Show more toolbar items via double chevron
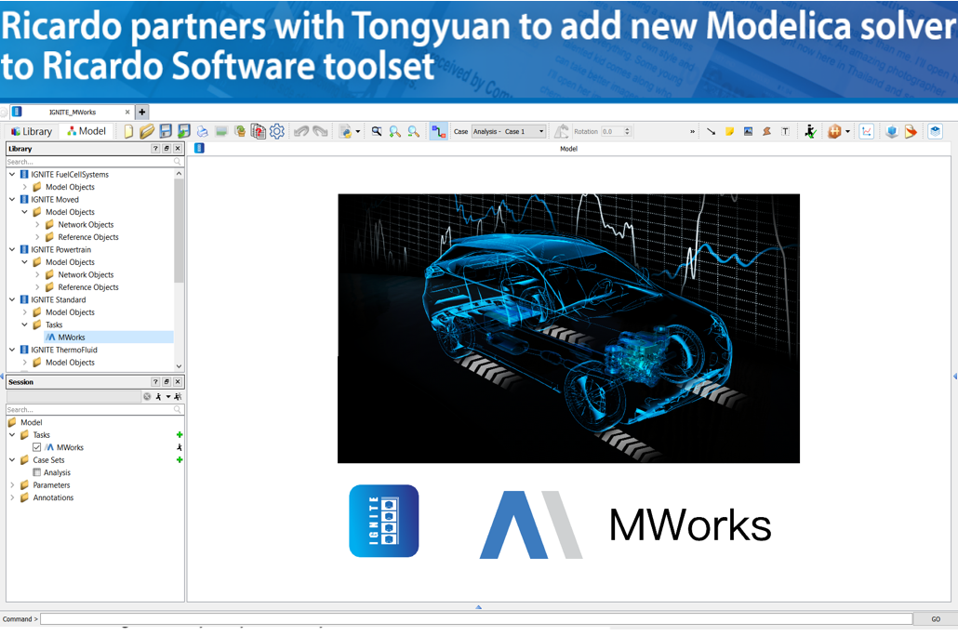 tap(692, 131)
